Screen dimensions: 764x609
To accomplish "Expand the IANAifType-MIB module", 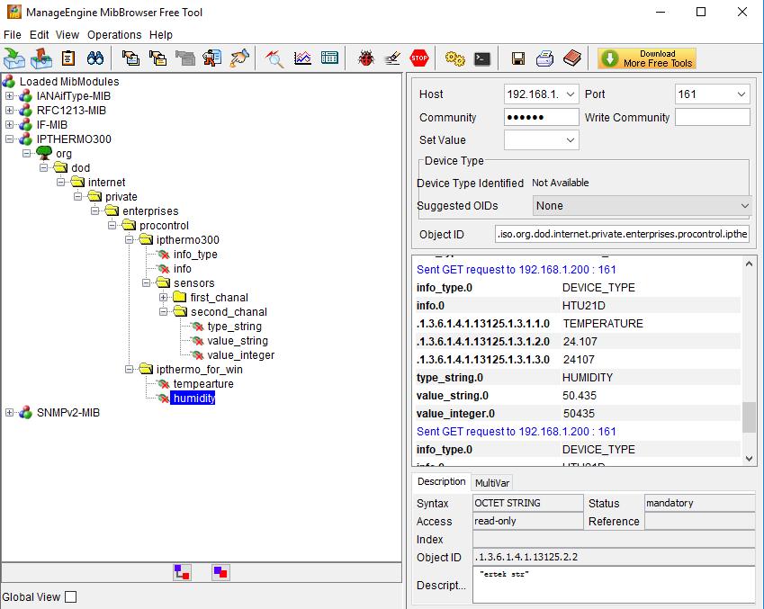I will coord(9,96).
